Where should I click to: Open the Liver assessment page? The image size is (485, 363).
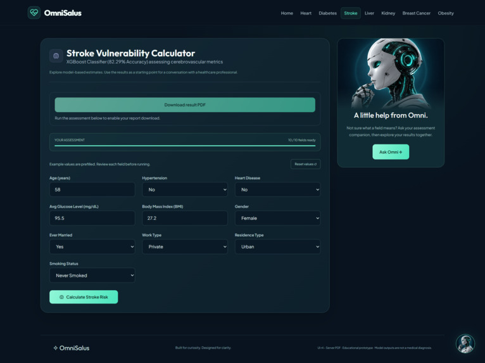coord(369,13)
